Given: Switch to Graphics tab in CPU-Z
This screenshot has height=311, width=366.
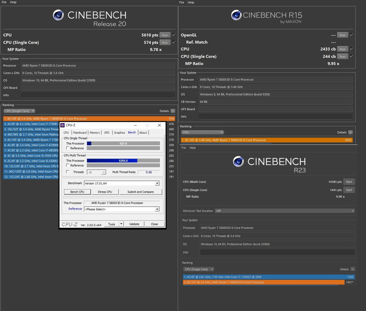Looking at the screenshot, I should (x=119, y=133).
